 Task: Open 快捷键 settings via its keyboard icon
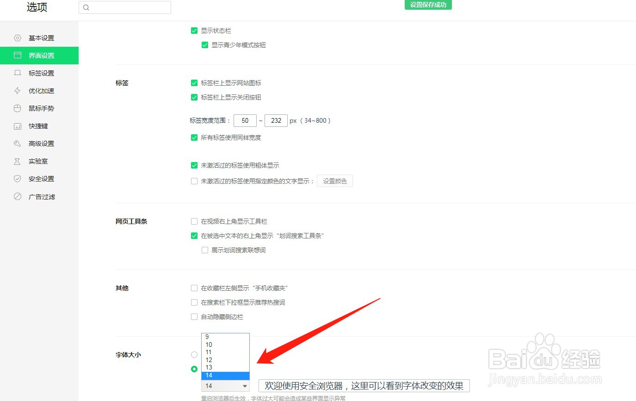tap(17, 125)
